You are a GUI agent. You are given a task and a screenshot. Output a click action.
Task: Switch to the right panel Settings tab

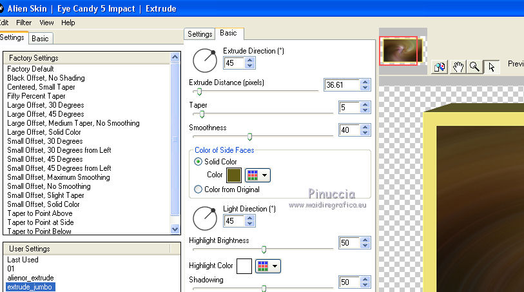tap(200, 34)
